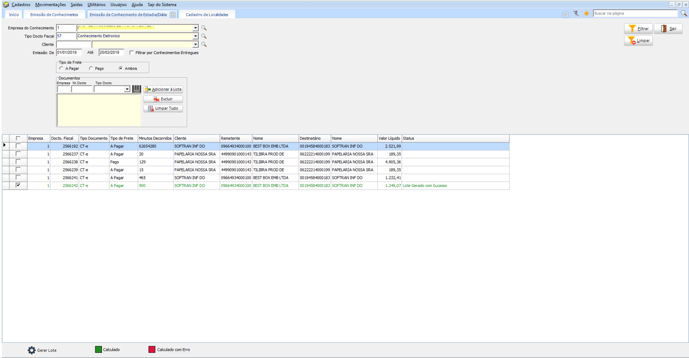Expand the Tipo Docto combo in Documentos

coord(127,89)
